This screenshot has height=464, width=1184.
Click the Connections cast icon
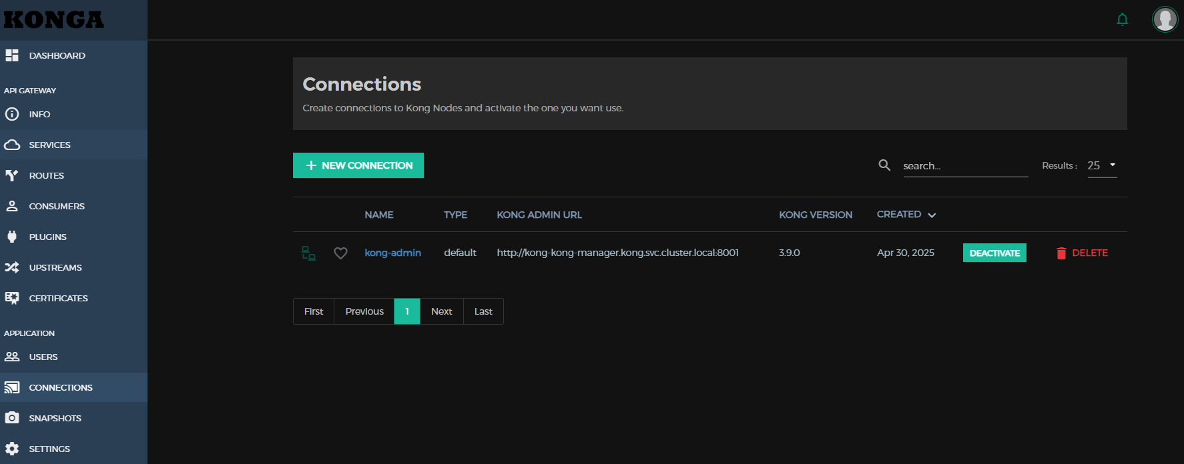12,387
